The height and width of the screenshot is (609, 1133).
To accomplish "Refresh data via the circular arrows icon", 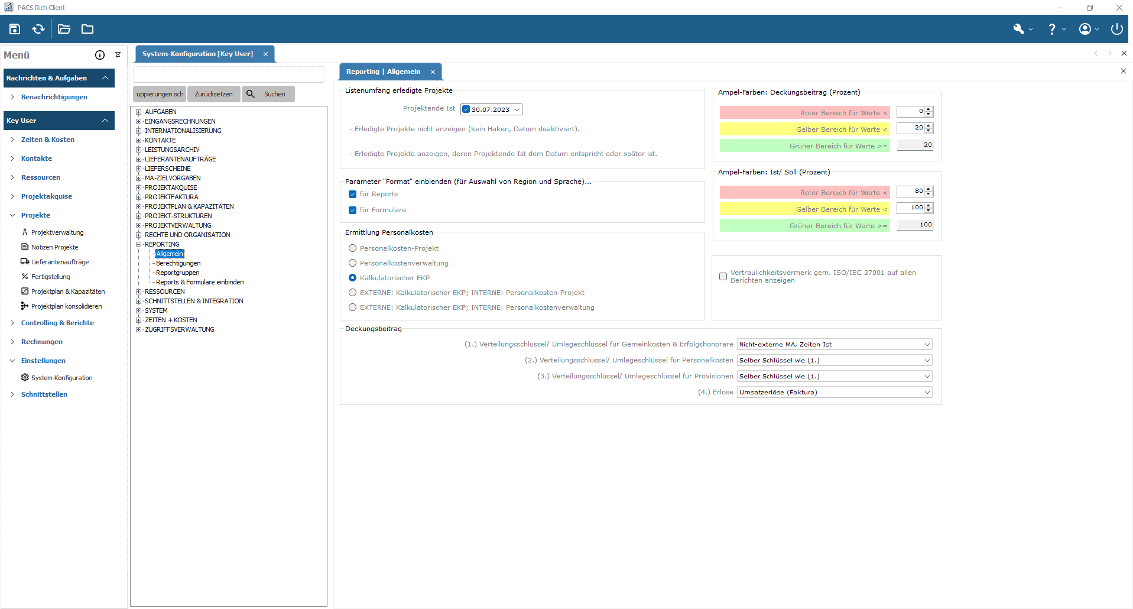I will coord(38,29).
